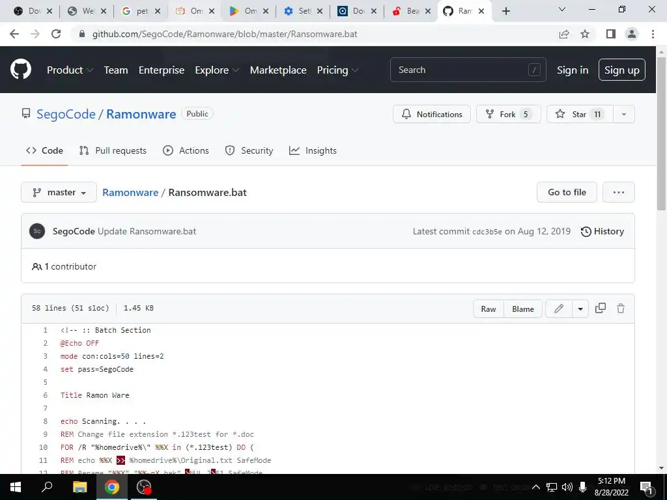This screenshot has width=667, height=500.
Task: Open the Enterprise nav link
Action: 162,70
